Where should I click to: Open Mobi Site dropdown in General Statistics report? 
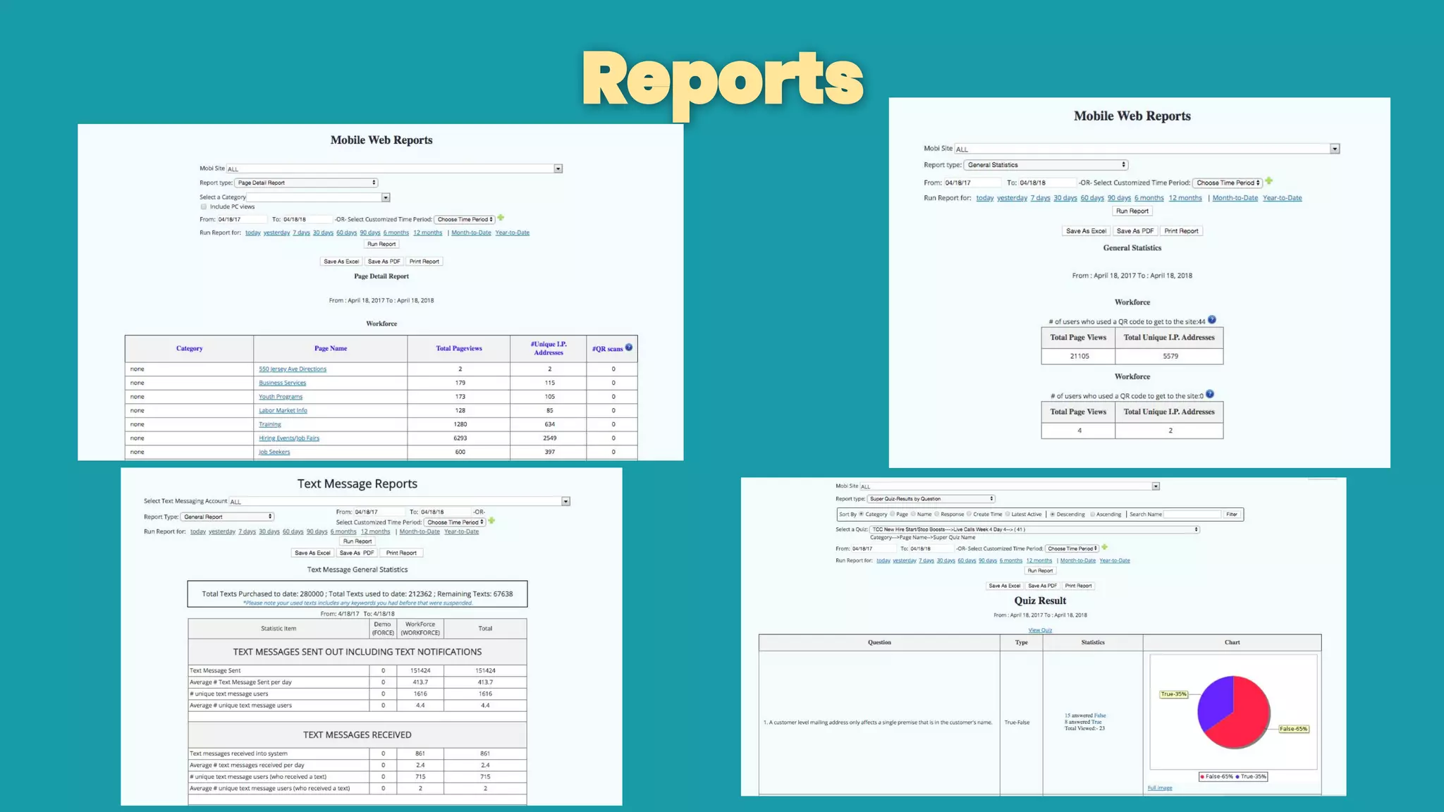coord(1146,149)
